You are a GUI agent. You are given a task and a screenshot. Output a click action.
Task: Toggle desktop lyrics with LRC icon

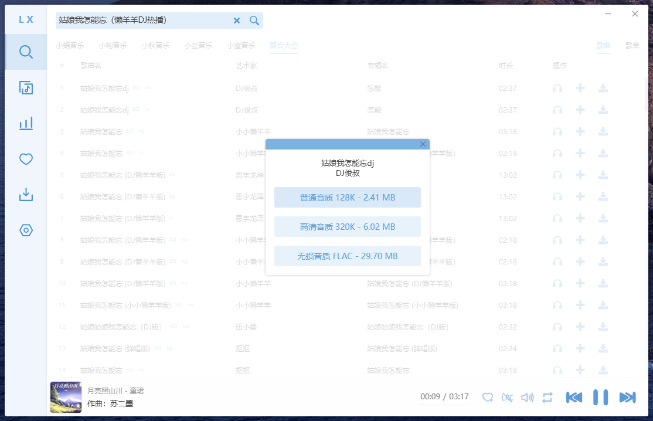pos(508,397)
